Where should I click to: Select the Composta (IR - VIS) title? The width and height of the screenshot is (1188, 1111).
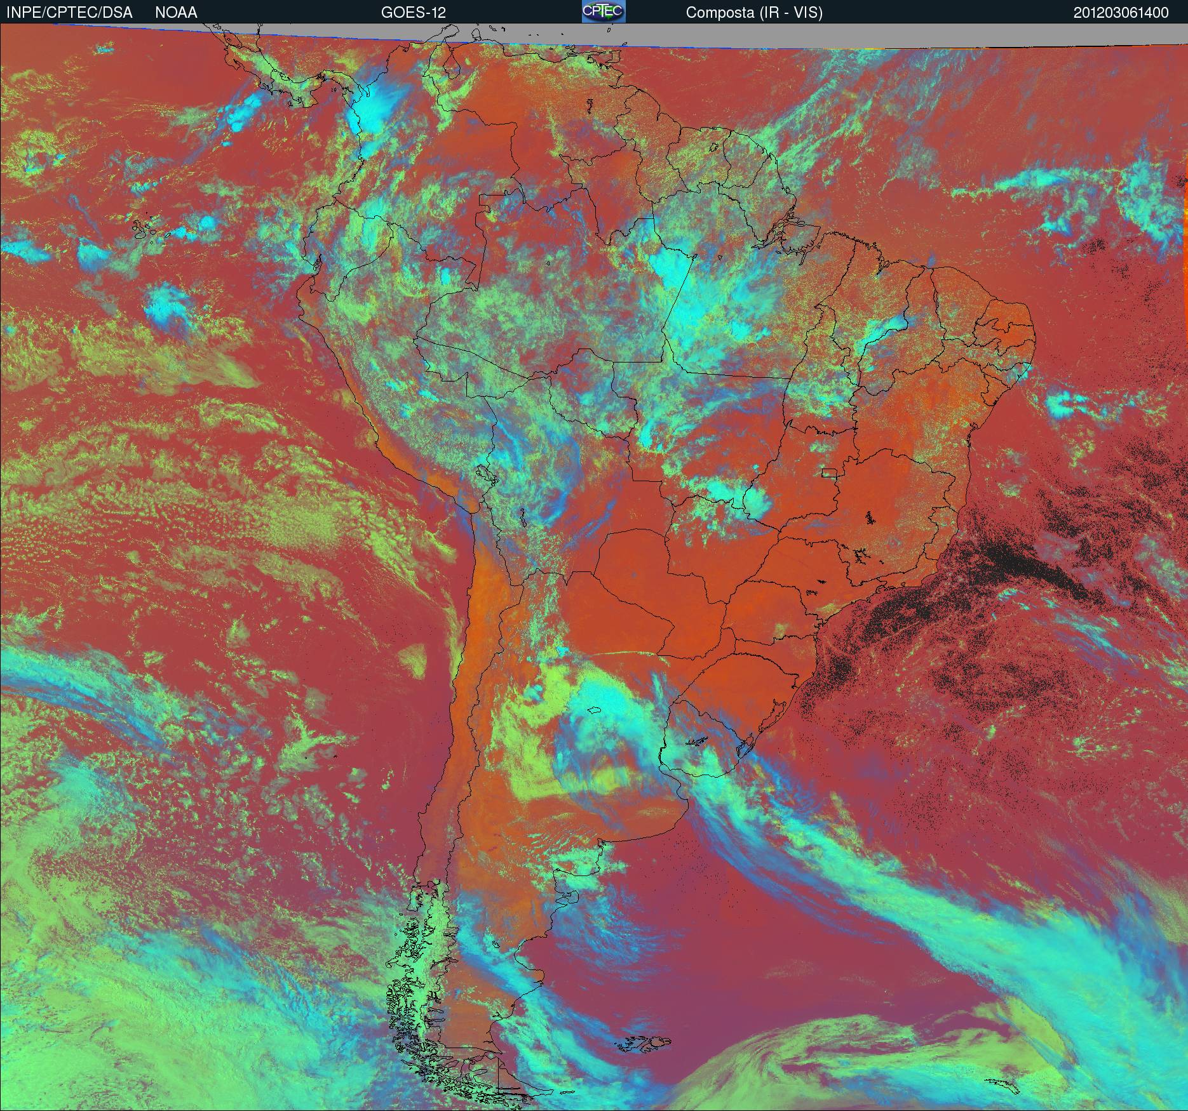pyautogui.click(x=753, y=13)
